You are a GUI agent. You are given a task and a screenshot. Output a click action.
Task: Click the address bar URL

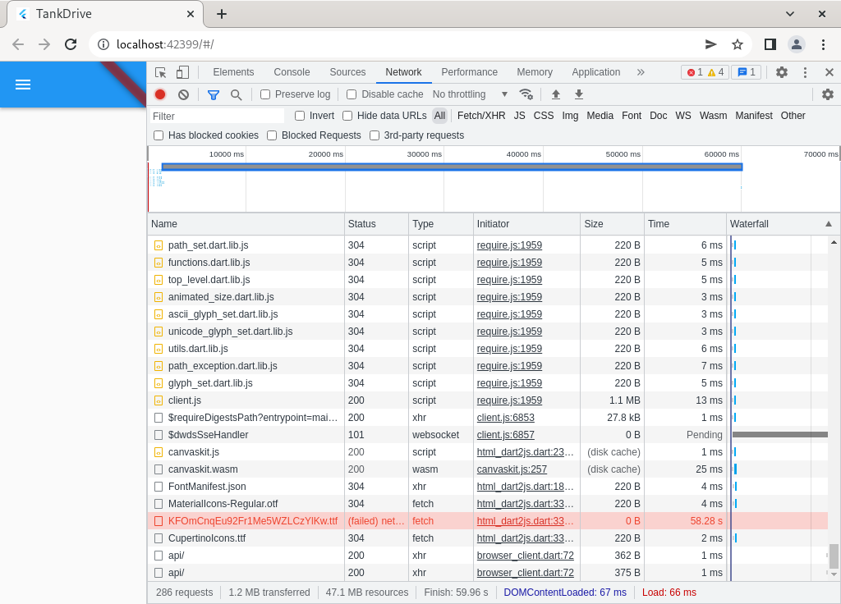click(164, 44)
